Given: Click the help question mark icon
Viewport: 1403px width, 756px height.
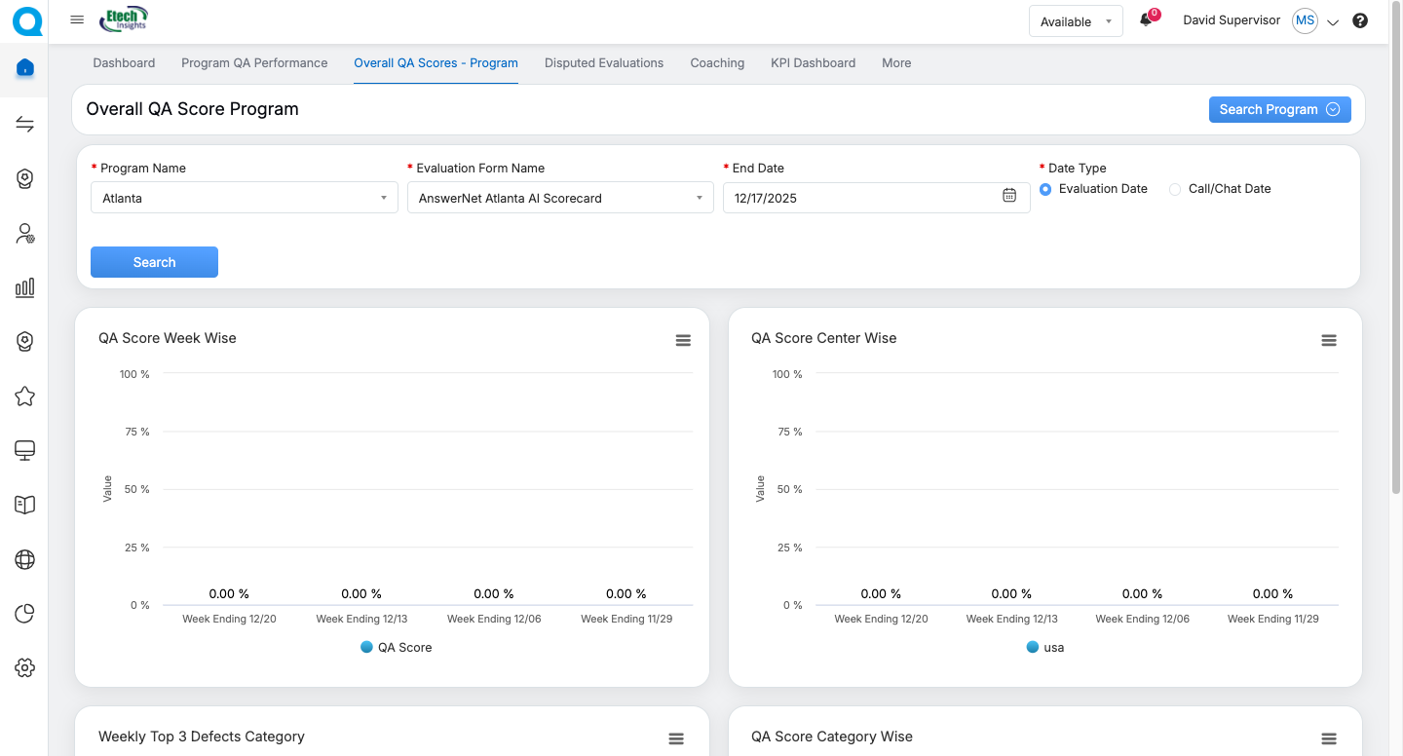Looking at the screenshot, I should click(1360, 20).
